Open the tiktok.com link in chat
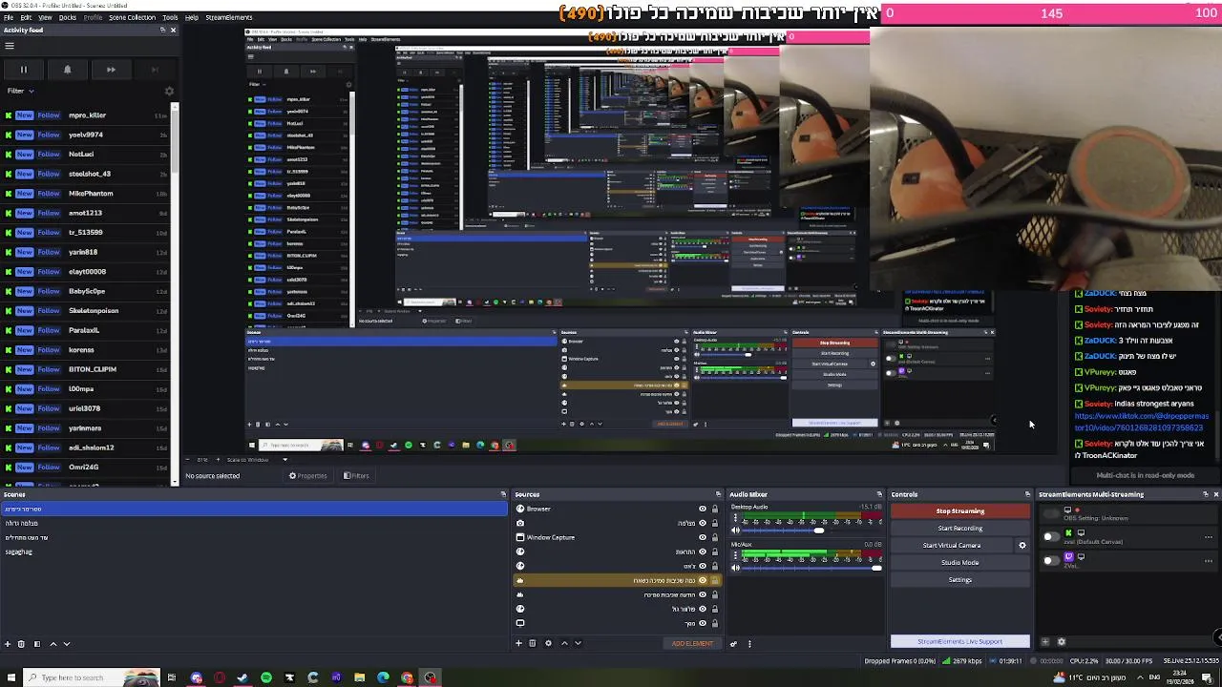The height and width of the screenshot is (687, 1222). click(1141, 422)
